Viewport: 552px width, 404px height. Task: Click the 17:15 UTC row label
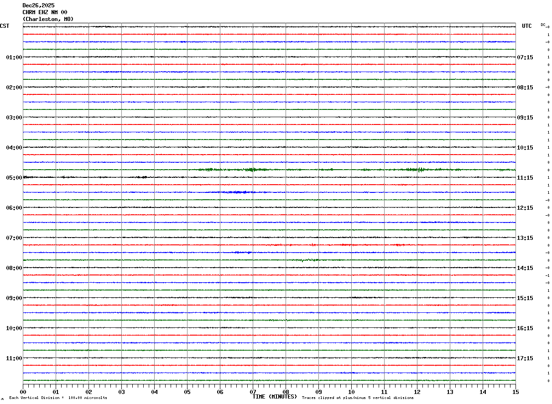click(x=525, y=358)
